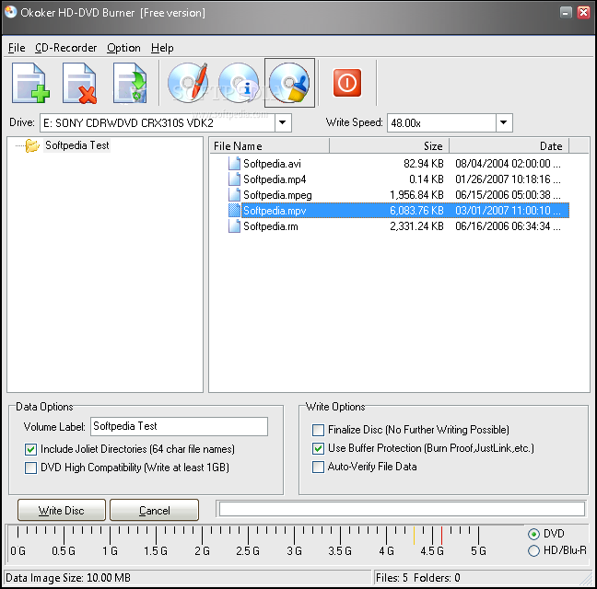The image size is (597, 589).
Task: Toggle Include Joliet Directories checkbox
Action: 30,449
